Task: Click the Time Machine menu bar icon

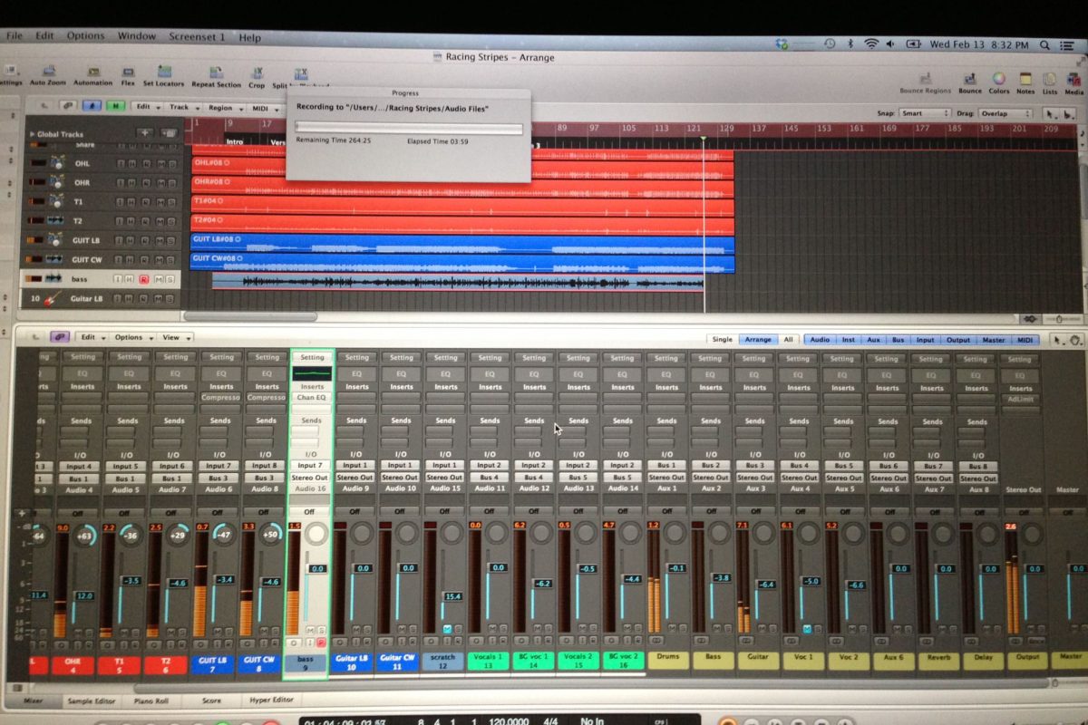Action: click(829, 43)
